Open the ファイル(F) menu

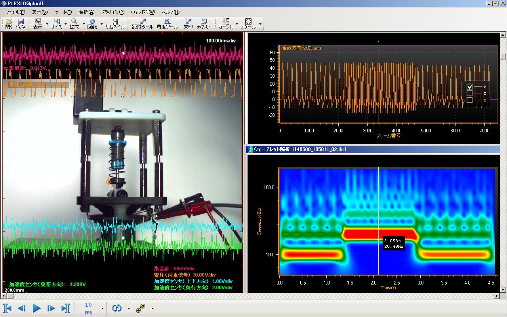coord(15,12)
